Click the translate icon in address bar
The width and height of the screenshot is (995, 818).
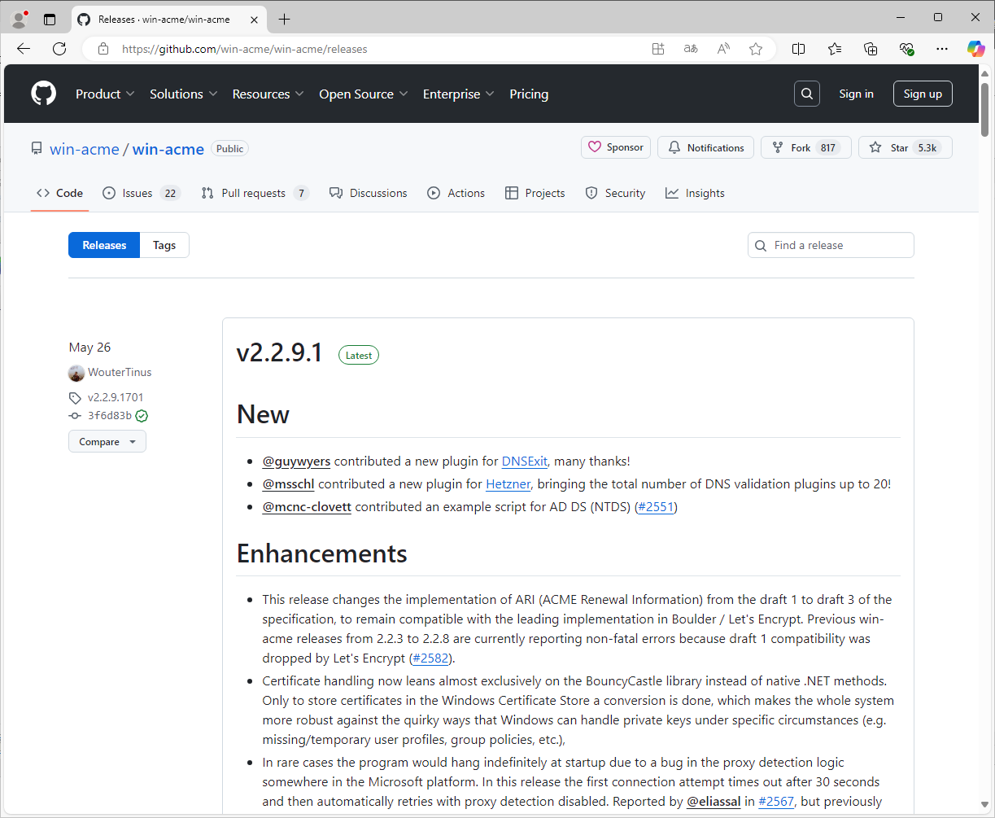pyautogui.click(x=691, y=49)
